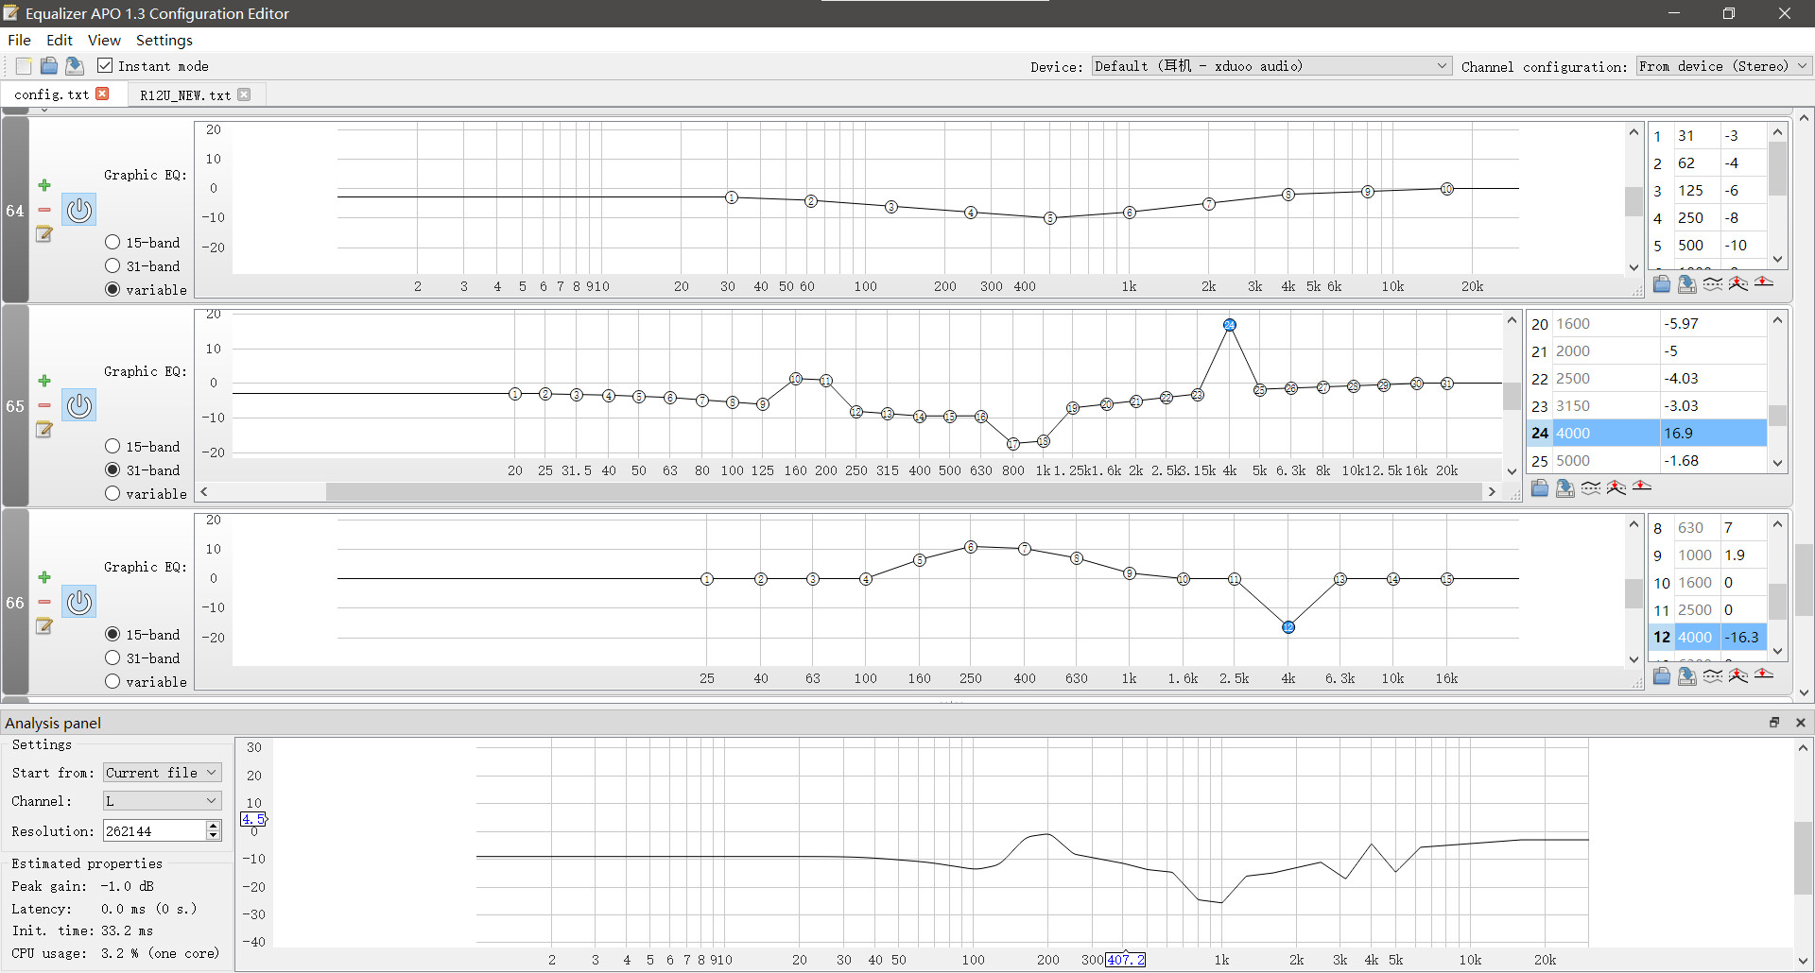Click import icon below filter 65's band table
Viewport: 1815px width, 973px height.
(1540, 487)
